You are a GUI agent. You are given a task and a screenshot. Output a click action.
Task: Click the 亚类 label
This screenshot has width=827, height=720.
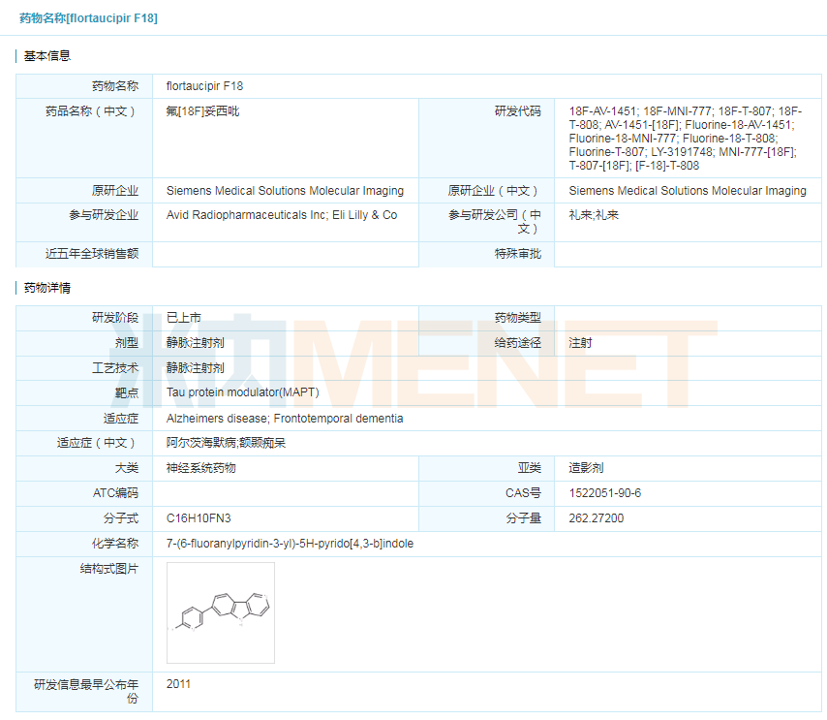530,468
